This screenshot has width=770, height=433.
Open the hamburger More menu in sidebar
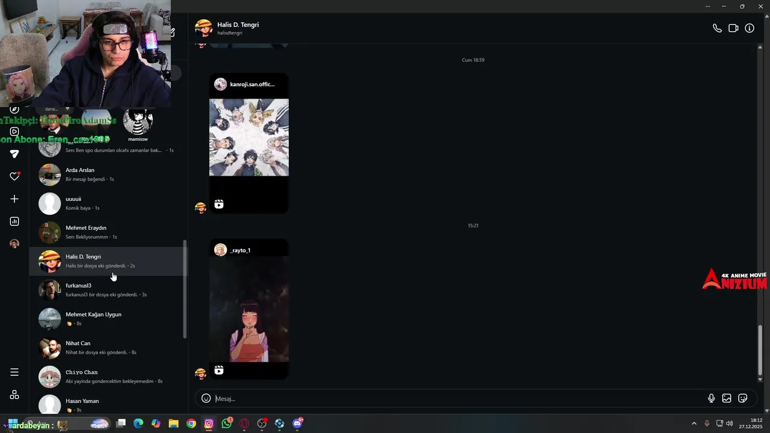pos(14,372)
